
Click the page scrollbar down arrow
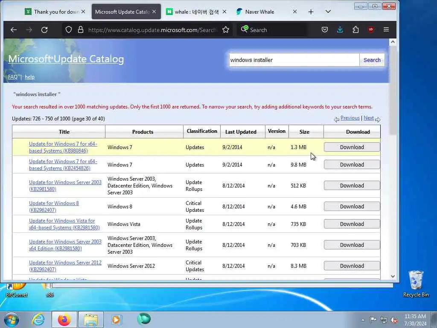393,276
